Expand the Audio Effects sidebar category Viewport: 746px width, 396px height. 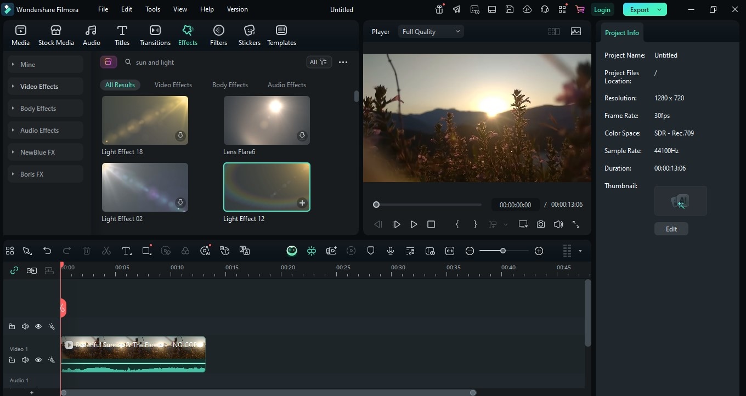coord(46,130)
